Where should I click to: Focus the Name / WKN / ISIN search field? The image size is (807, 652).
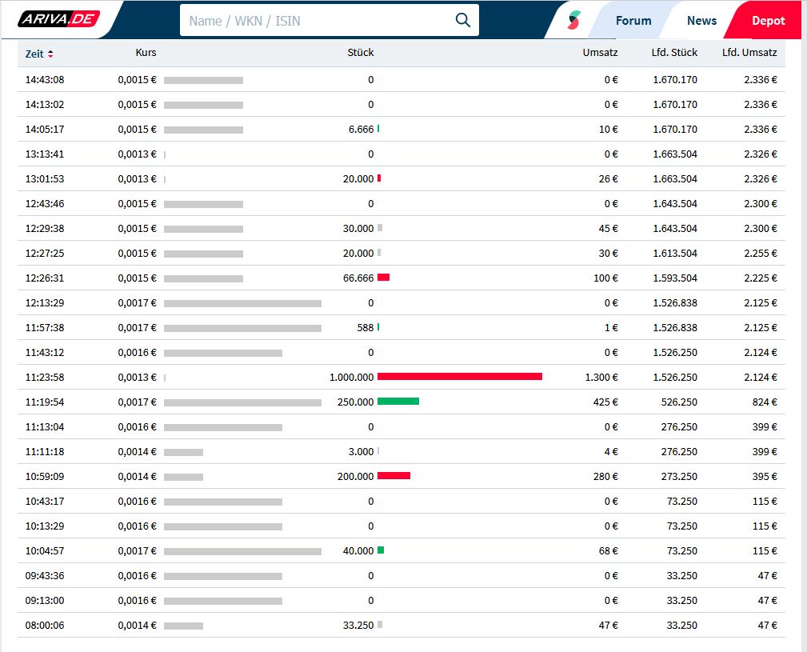coord(316,20)
